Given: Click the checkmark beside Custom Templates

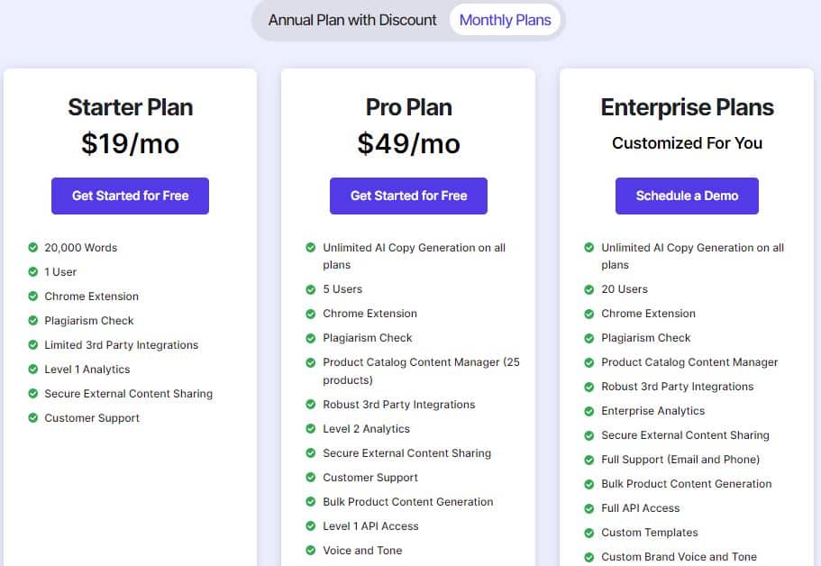Looking at the screenshot, I should tap(589, 533).
